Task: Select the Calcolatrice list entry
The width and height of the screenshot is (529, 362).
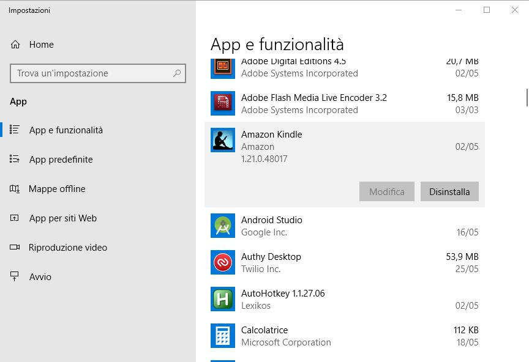Action: point(345,336)
